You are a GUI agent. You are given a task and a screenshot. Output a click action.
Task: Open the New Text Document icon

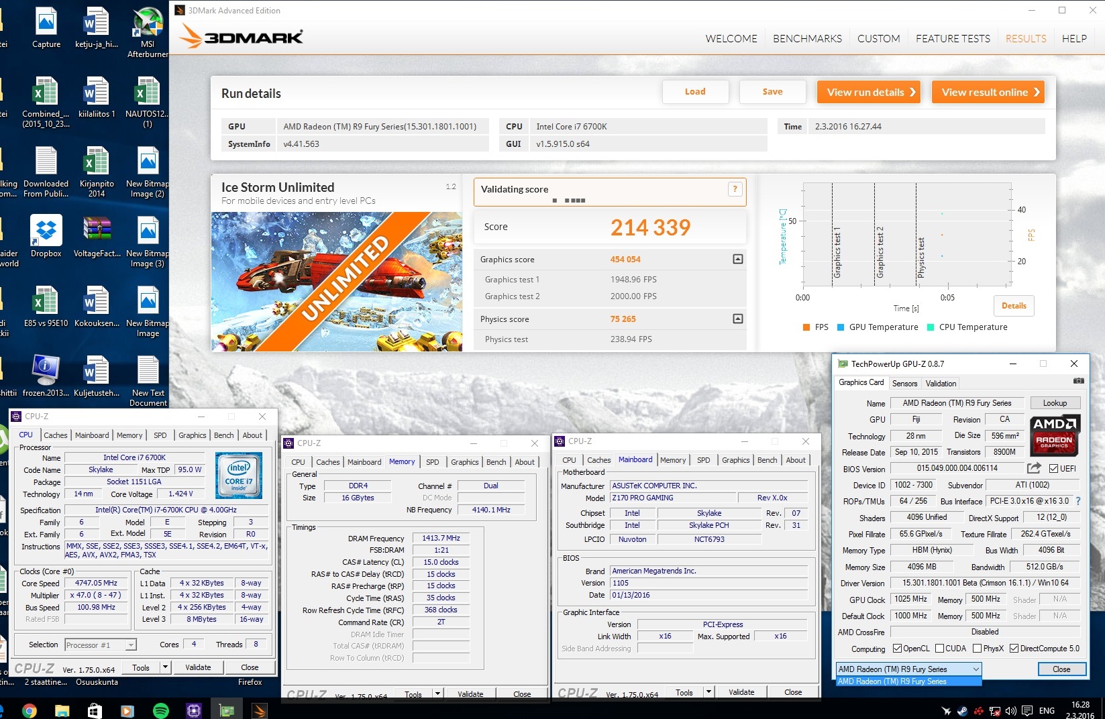tap(148, 381)
